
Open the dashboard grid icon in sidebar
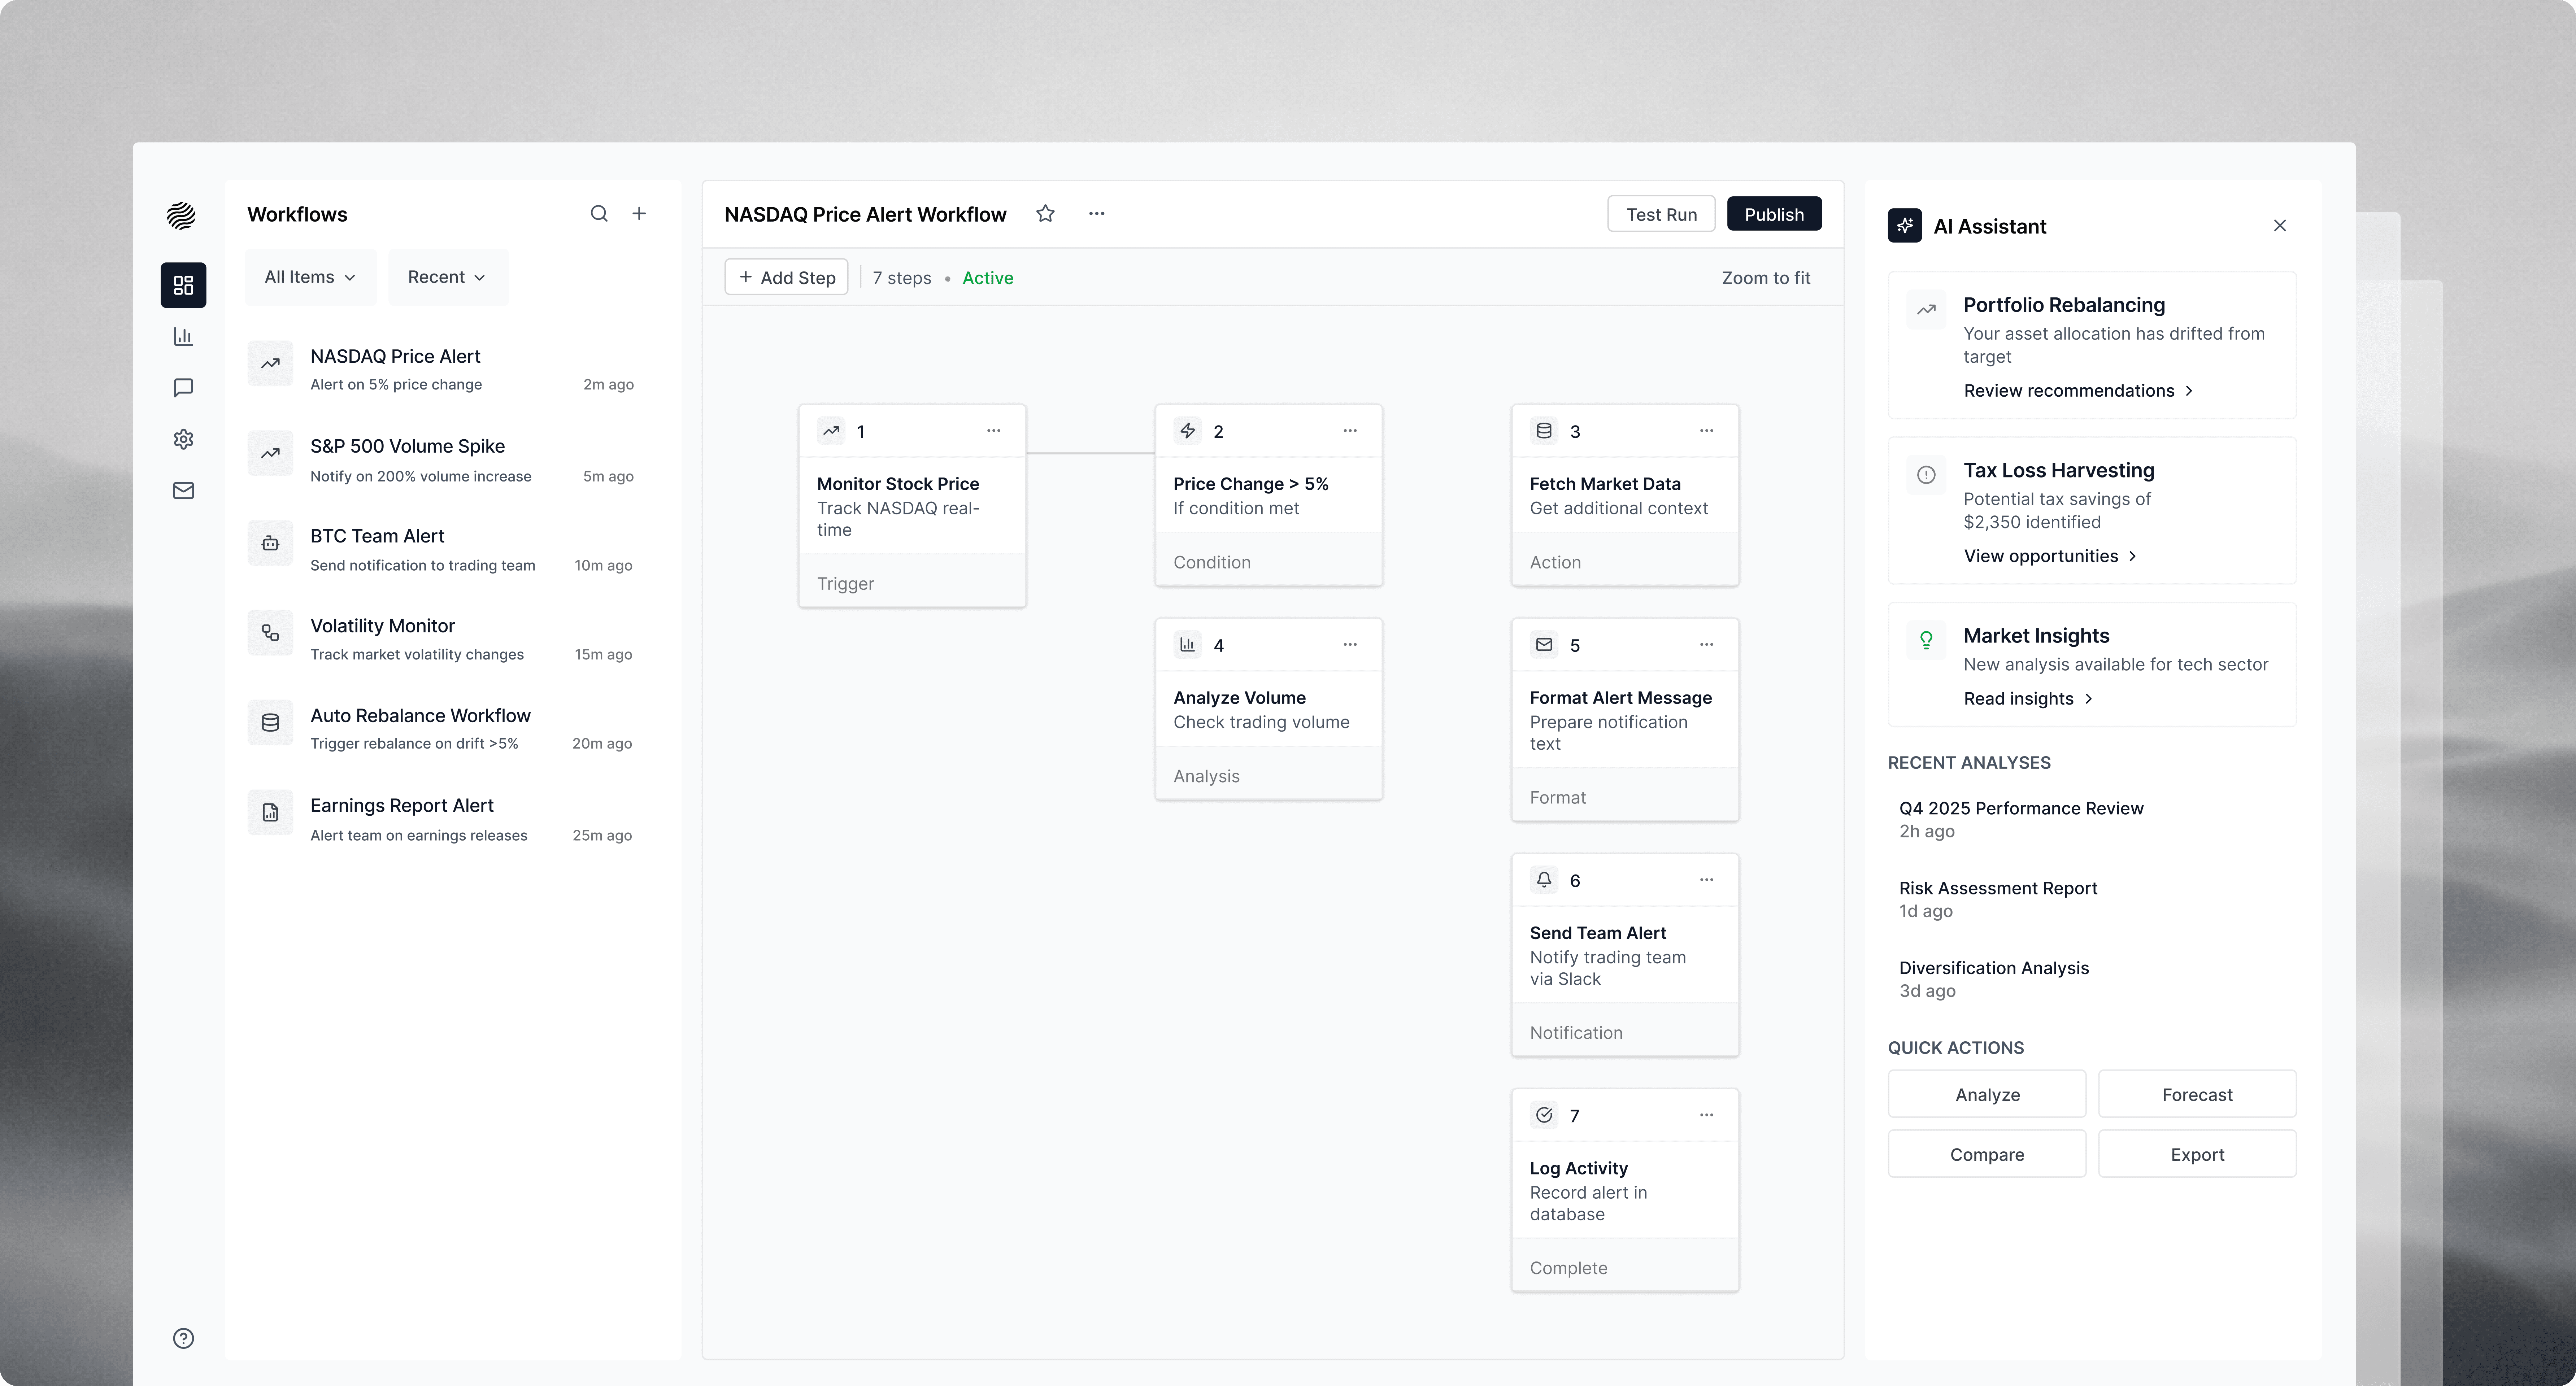[x=183, y=285]
